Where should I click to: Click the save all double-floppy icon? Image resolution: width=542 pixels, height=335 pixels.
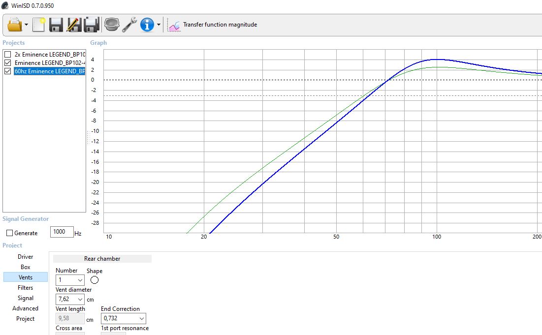(x=92, y=25)
